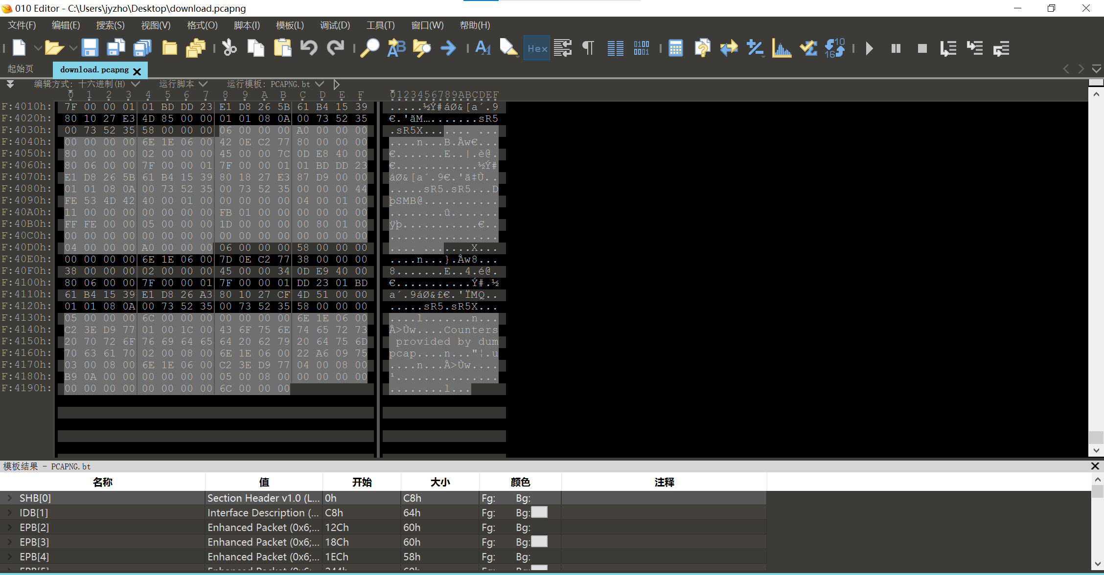Toggle the Hex edit mode button

(537, 48)
